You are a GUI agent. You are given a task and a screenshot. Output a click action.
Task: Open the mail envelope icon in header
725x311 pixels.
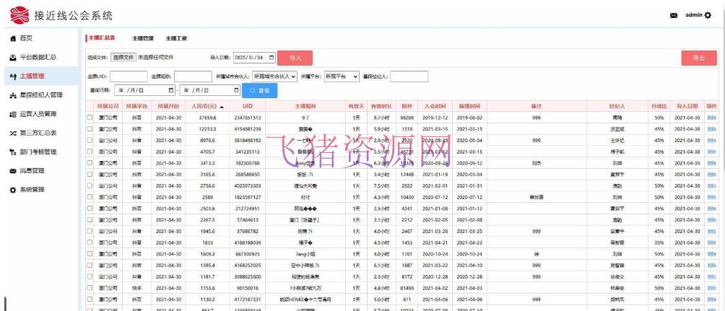coord(674,16)
